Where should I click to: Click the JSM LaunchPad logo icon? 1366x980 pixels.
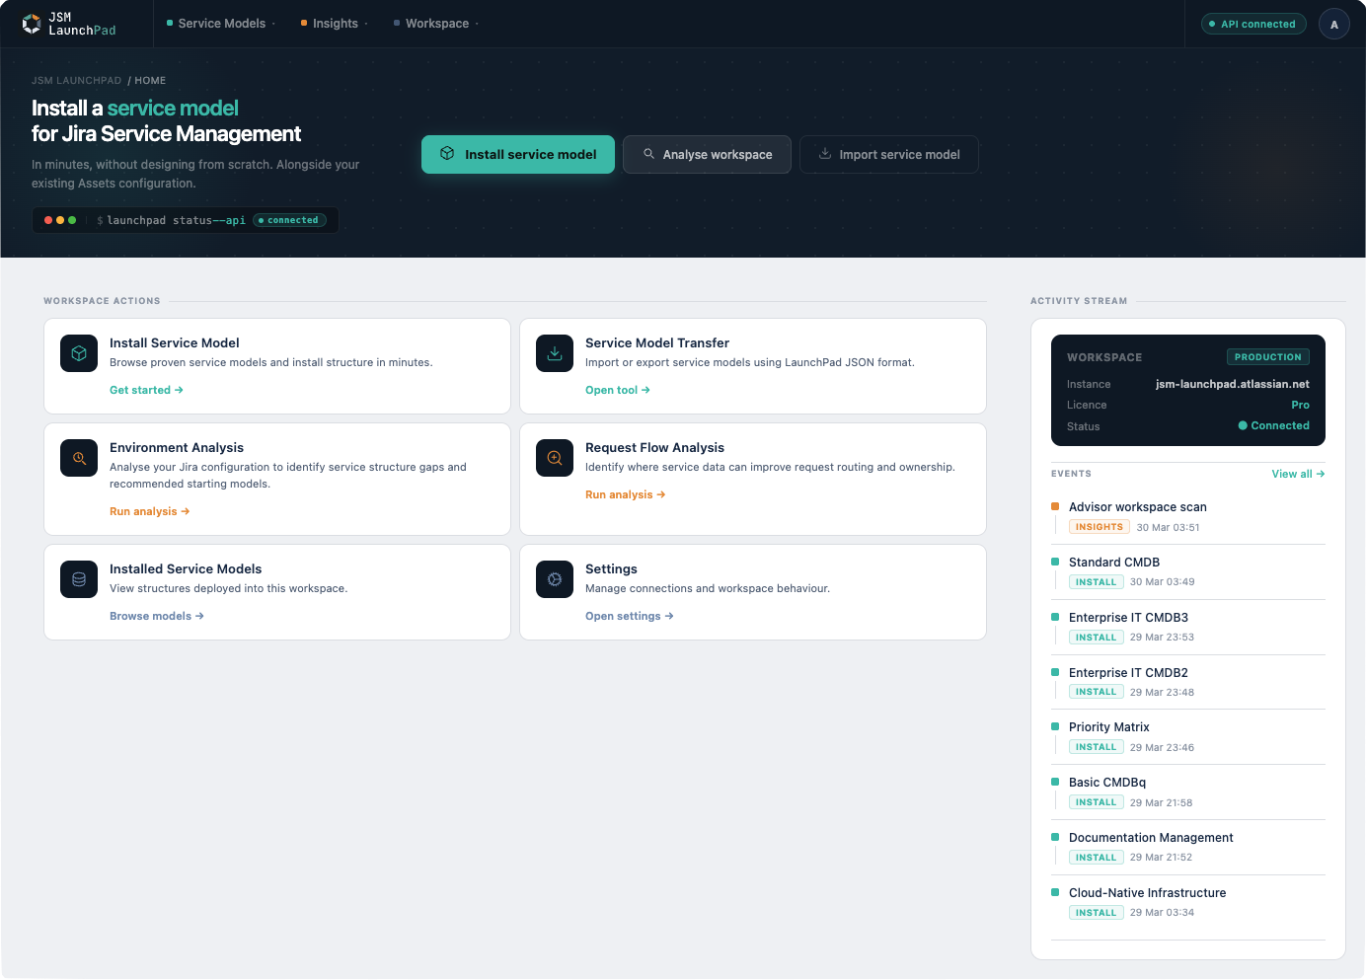[x=31, y=23]
